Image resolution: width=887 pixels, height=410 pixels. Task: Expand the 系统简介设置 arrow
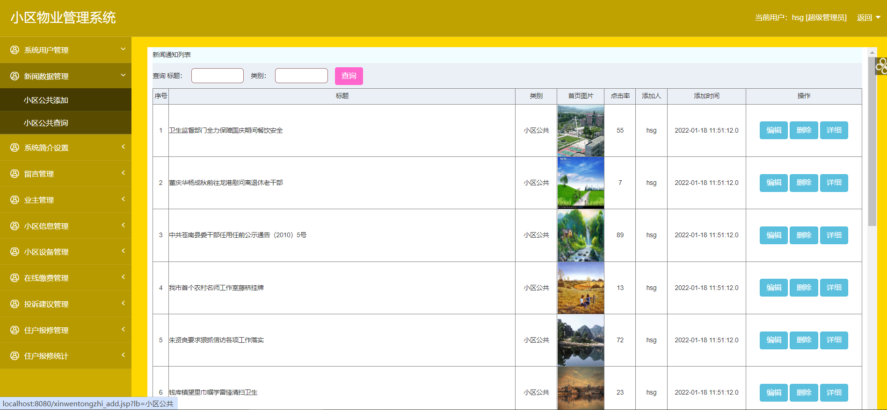coord(123,147)
